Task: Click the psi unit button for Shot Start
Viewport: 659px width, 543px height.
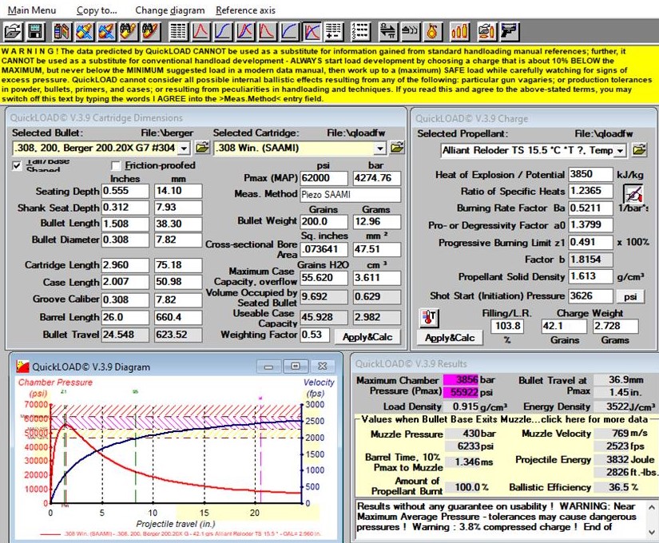Action: [x=630, y=296]
